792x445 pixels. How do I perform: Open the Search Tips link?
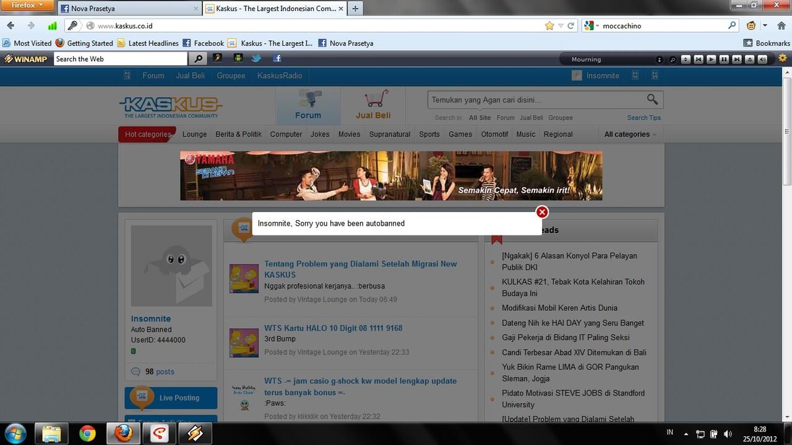[x=644, y=117]
